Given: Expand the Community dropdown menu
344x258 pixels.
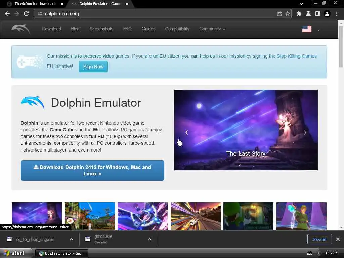Looking at the screenshot, I should [x=212, y=29].
